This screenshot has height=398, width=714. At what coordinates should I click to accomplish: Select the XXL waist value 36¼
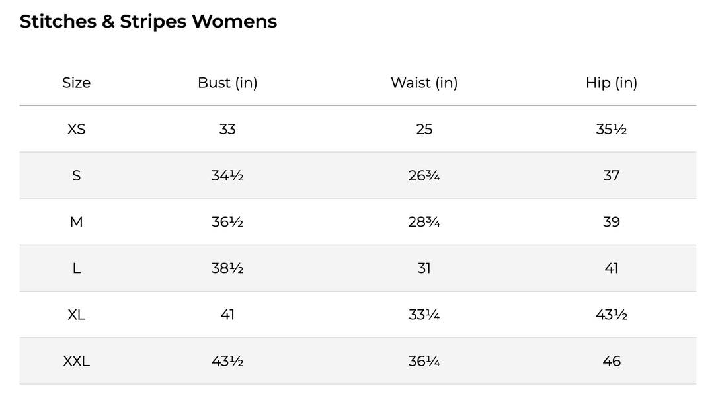tap(424, 361)
